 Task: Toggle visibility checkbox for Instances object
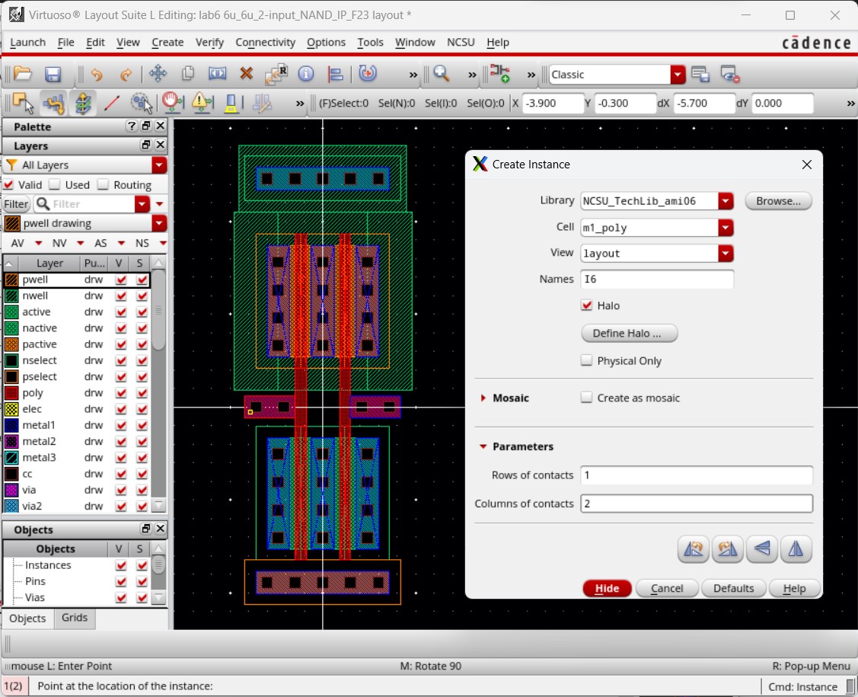(121, 565)
